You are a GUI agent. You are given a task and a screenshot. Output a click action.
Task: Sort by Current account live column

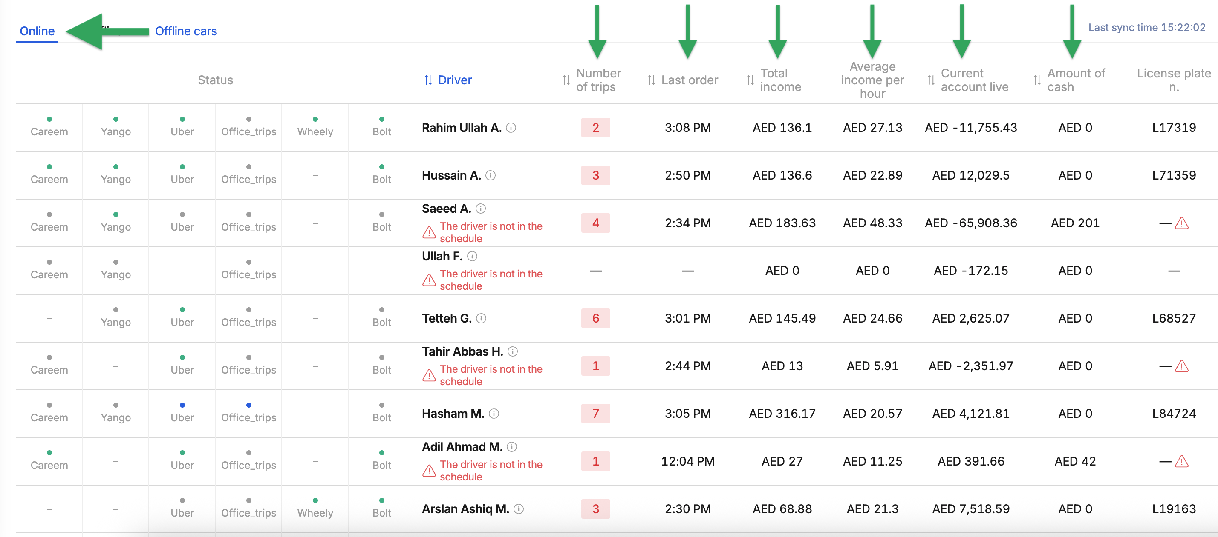point(967,80)
